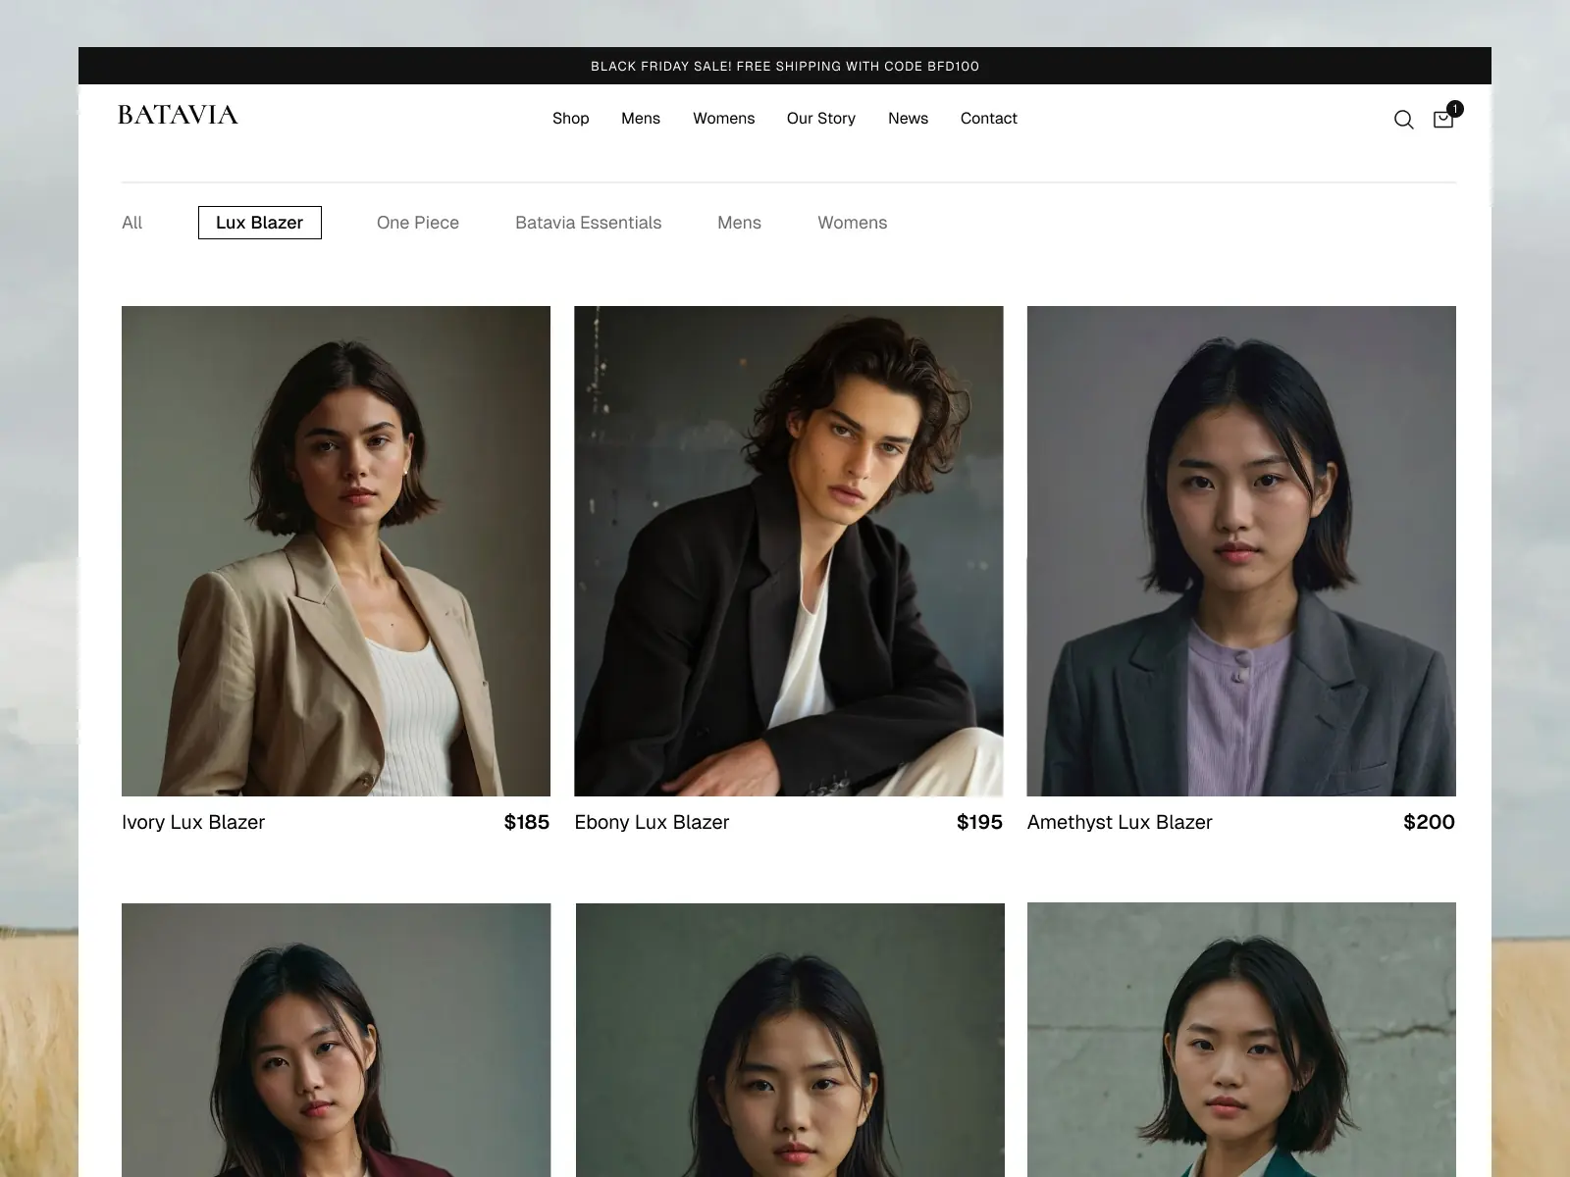Open the Womens navigation menu

(723, 119)
